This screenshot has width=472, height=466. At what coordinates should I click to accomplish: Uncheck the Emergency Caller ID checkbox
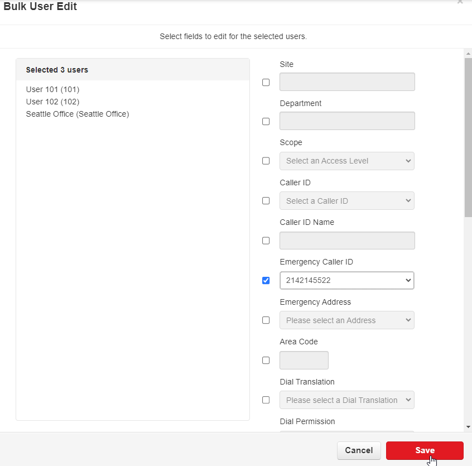266,280
